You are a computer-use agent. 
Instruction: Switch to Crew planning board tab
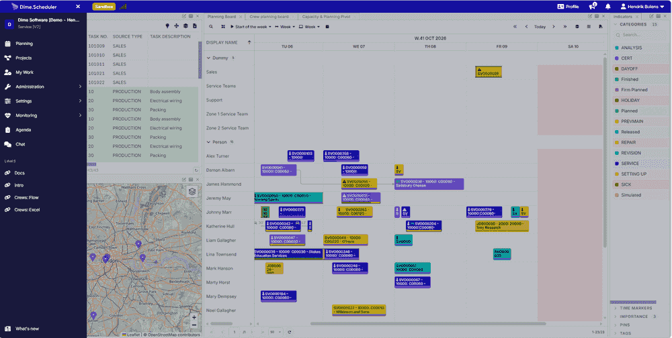(269, 17)
